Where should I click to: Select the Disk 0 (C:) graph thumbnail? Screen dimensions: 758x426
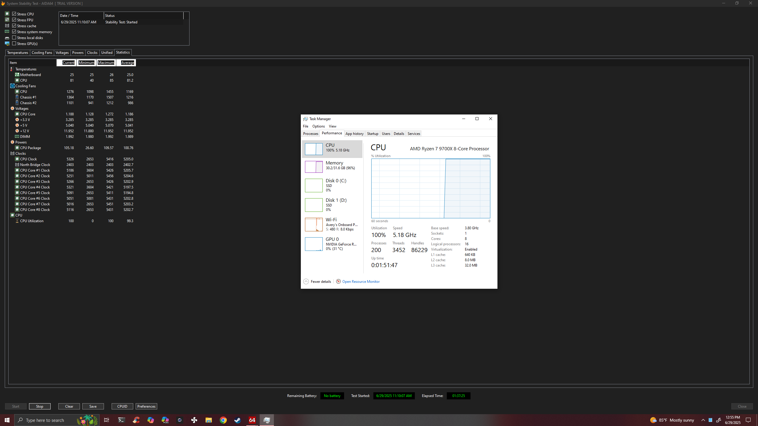pos(314,185)
